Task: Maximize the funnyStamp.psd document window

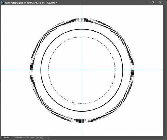Action: click(153, 2)
